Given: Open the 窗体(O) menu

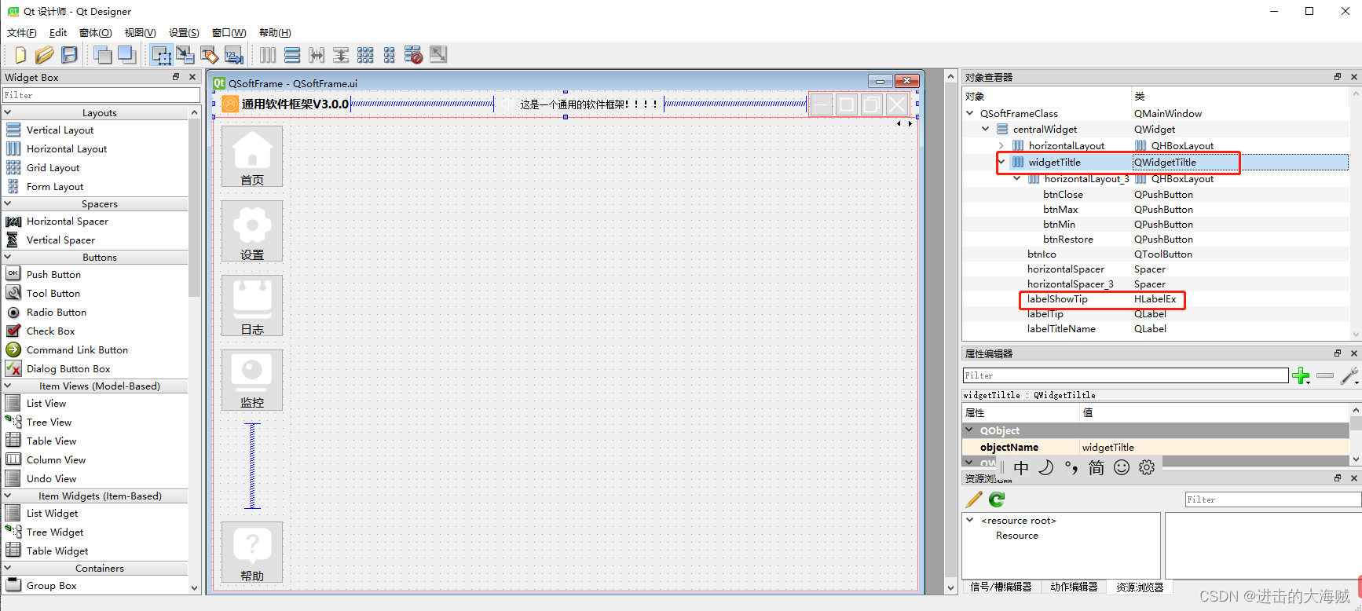Looking at the screenshot, I should click(96, 33).
